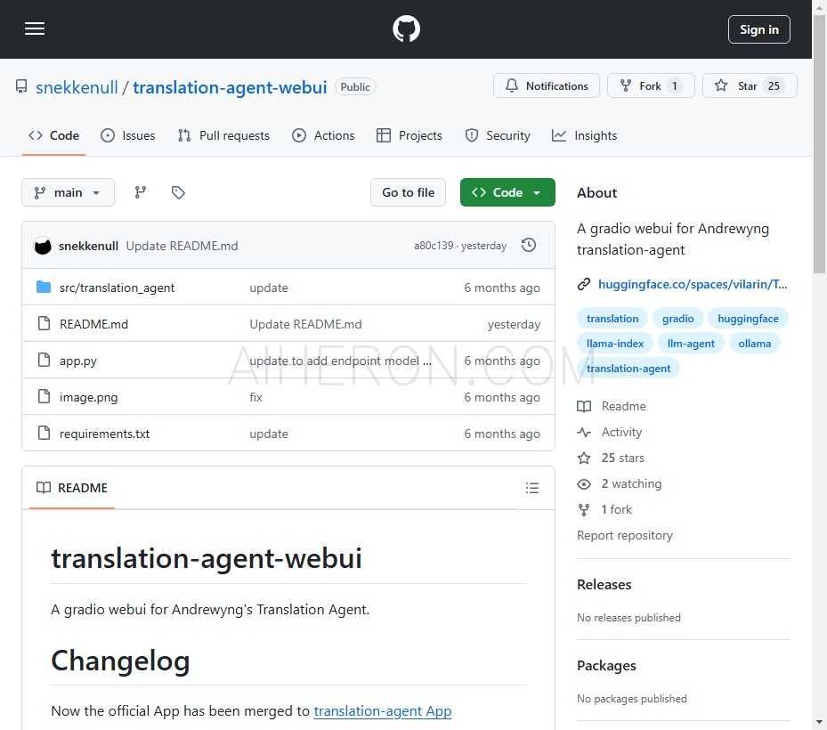827x730 pixels.
Task: Click the Star count 25 badge
Action: point(774,86)
